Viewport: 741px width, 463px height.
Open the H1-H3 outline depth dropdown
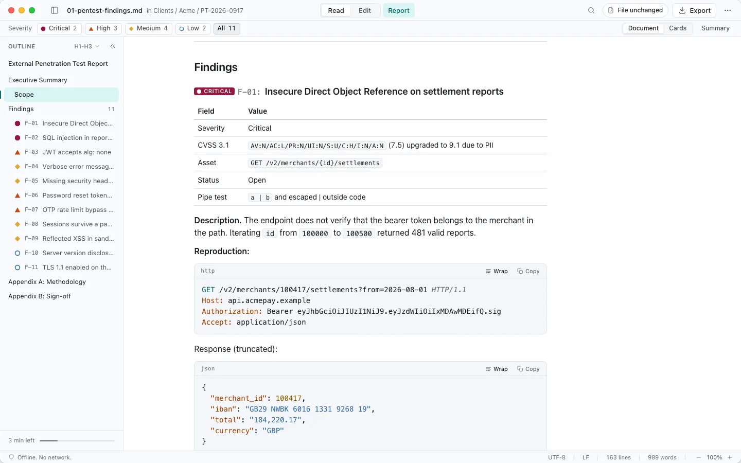[x=87, y=46]
